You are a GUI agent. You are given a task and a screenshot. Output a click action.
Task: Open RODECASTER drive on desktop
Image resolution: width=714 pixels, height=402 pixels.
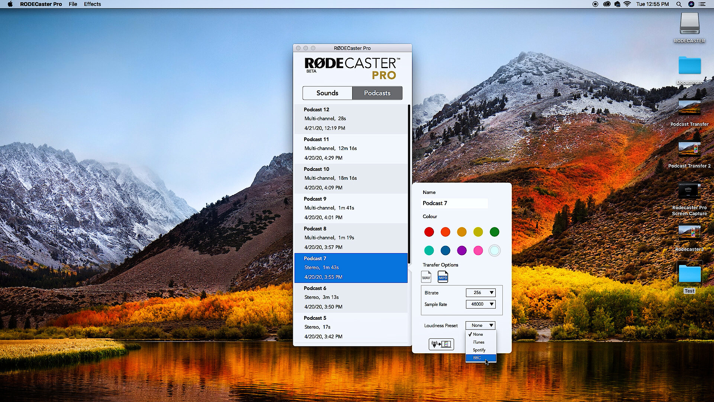coord(689,28)
